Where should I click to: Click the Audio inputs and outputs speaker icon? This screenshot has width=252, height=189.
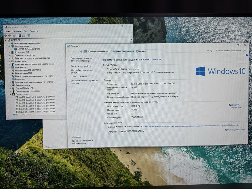coord(12,43)
